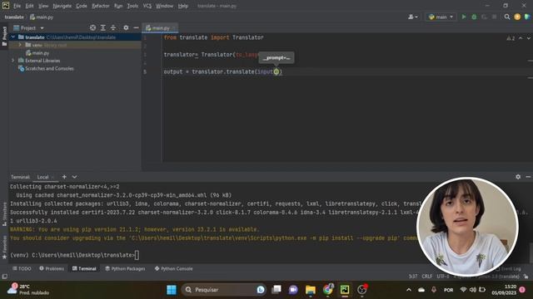Collapse the translate root folder
Screen dimensions: 533x299
click(13, 37)
